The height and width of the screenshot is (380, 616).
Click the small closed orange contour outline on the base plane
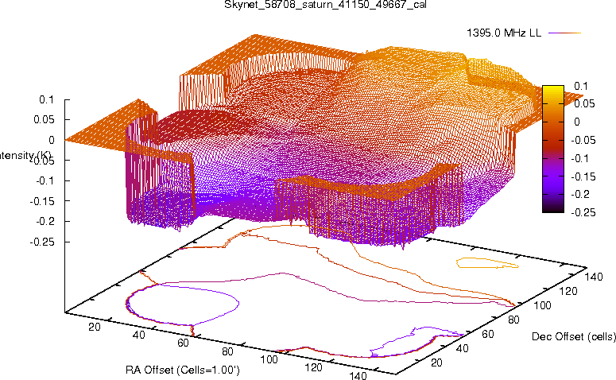click(487, 263)
